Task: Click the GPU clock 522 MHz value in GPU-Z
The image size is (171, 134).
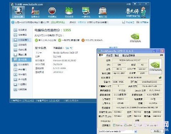Action: (x=118, y=112)
